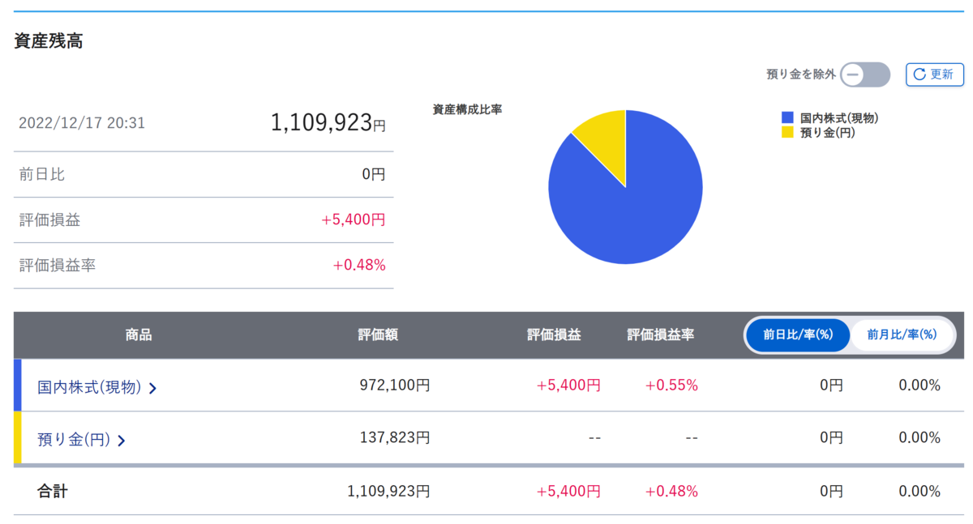Click +5,400円 in the 国内株式(現物) row
Viewport: 973px width, 524px height.
568,386
